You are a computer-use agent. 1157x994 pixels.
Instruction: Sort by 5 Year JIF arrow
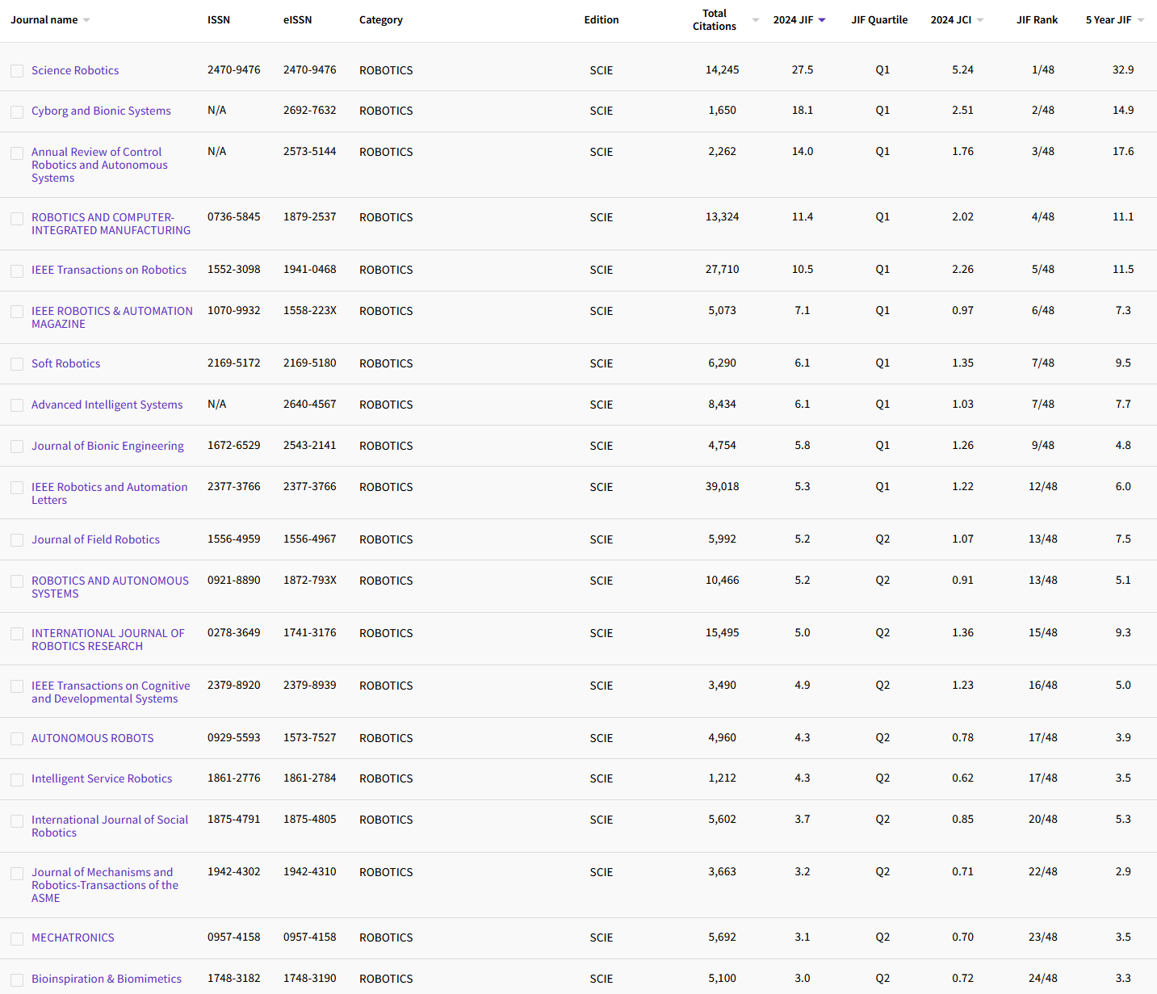(1141, 20)
